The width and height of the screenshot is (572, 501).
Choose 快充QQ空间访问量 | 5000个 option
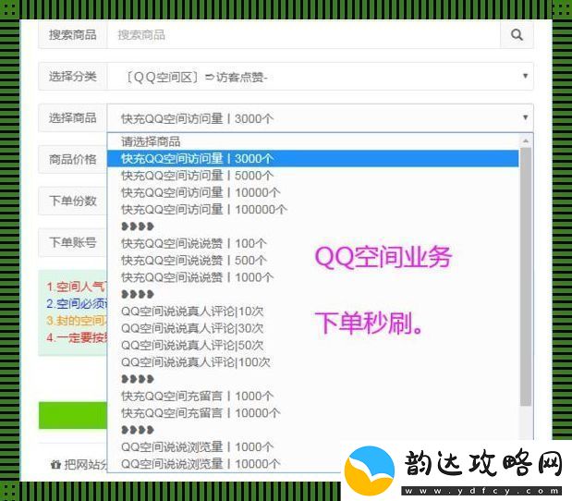[313, 176]
